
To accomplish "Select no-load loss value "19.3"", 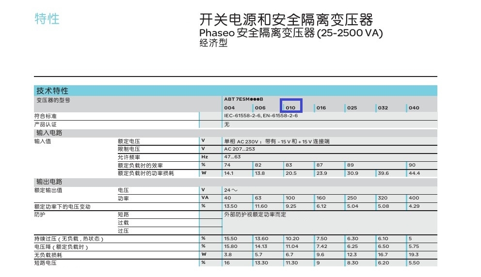I will click(x=414, y=255).
